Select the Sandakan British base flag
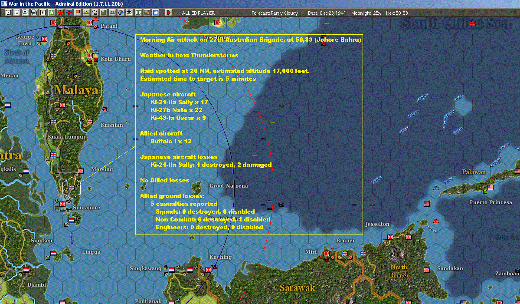 427,270
